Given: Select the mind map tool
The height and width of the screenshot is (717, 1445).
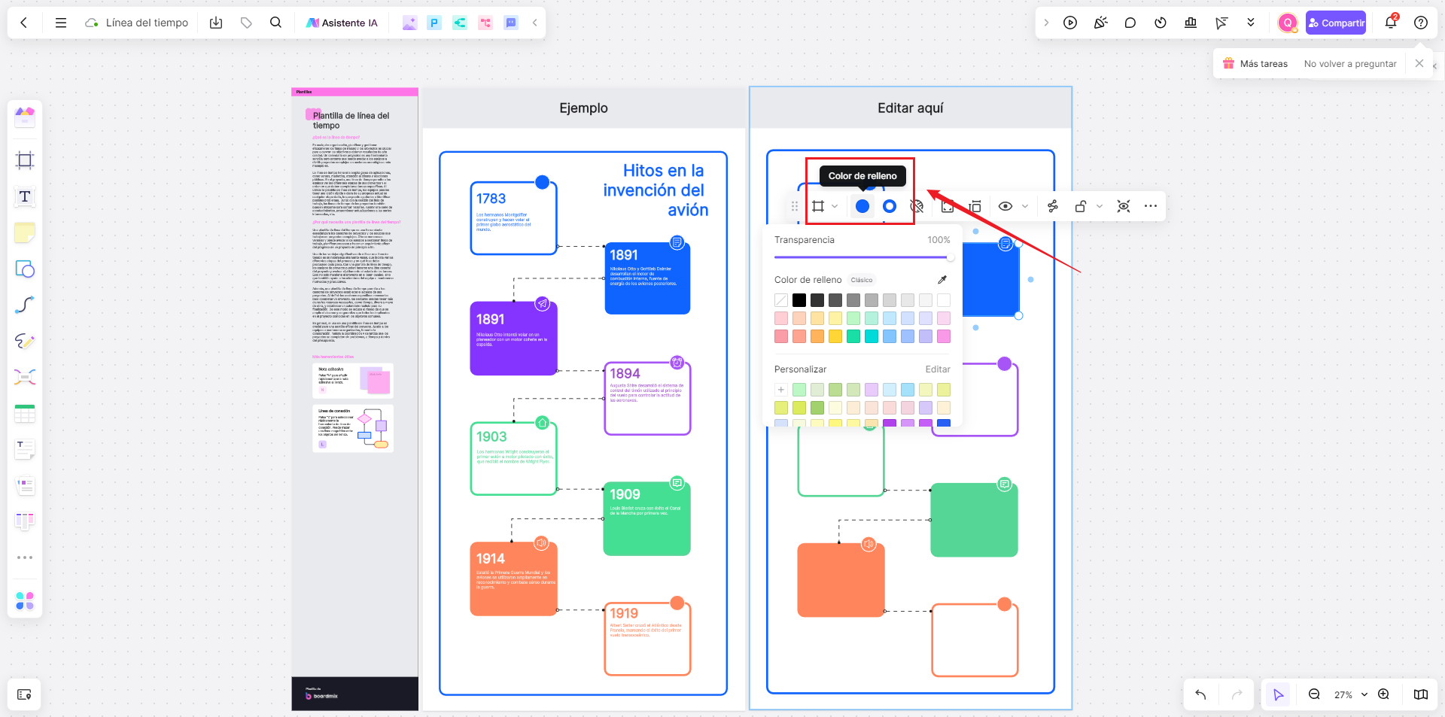Looking at the screenshot, I should (25, 377).
